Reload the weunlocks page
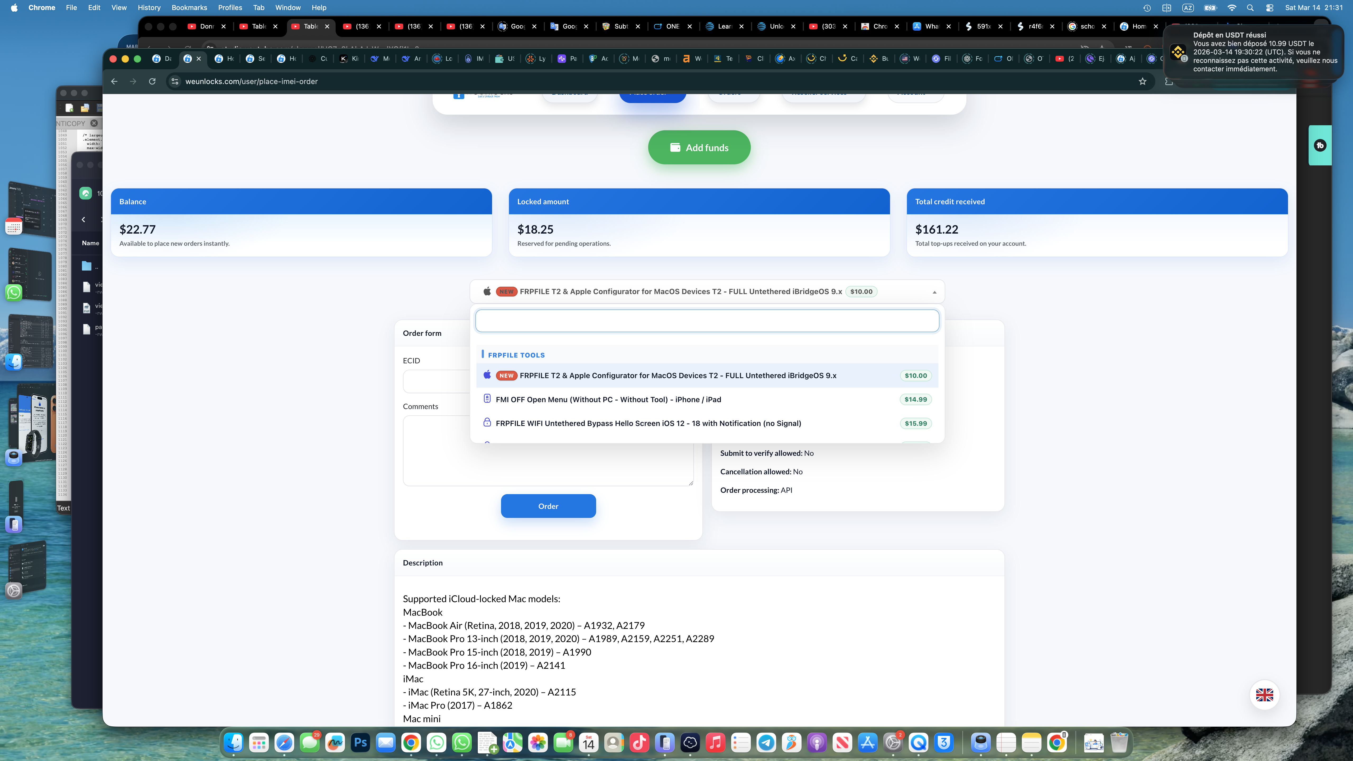Screen dimensions: 1353x761 tap(152, 81)
